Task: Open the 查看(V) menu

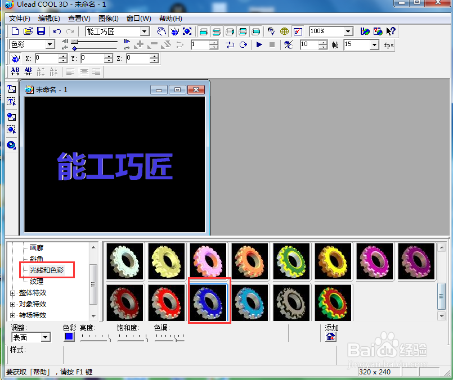Action: 79,19
